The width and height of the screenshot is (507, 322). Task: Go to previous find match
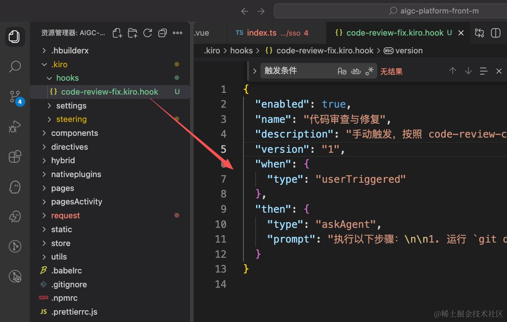coord(453,71)
